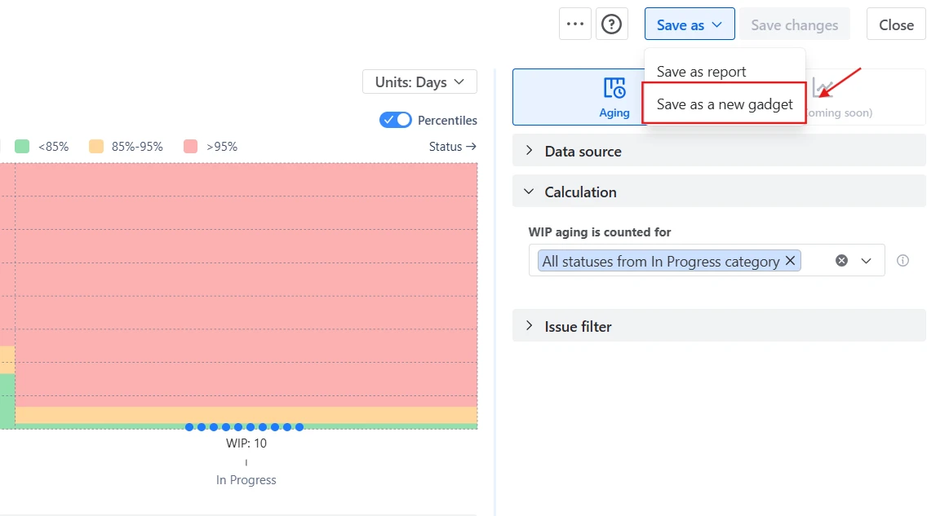Clear all selected statuses with the x circle icon
Image resolution: width=949 pixels, height=516 pixels.
coord(842,260)
